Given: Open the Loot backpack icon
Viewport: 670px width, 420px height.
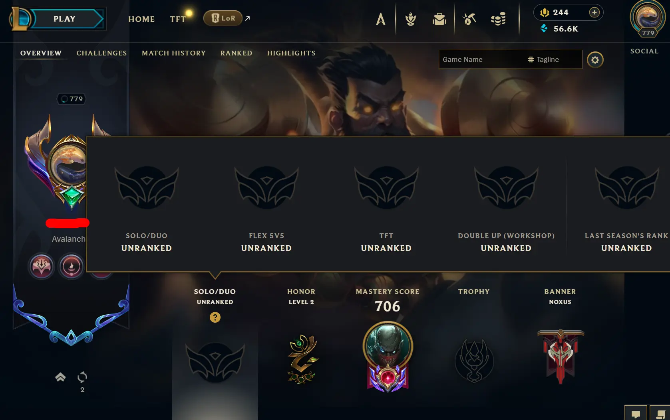Looking at the screenshot, I should tap(439, 19).
